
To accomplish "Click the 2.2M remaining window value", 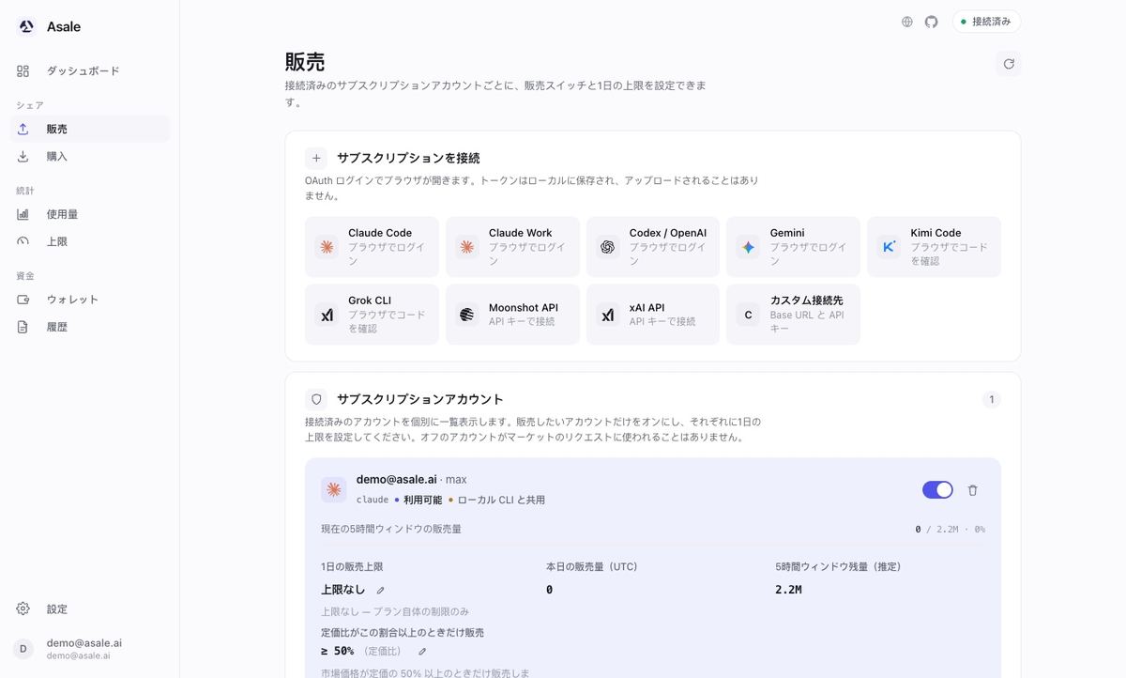I will pos(788,590).
